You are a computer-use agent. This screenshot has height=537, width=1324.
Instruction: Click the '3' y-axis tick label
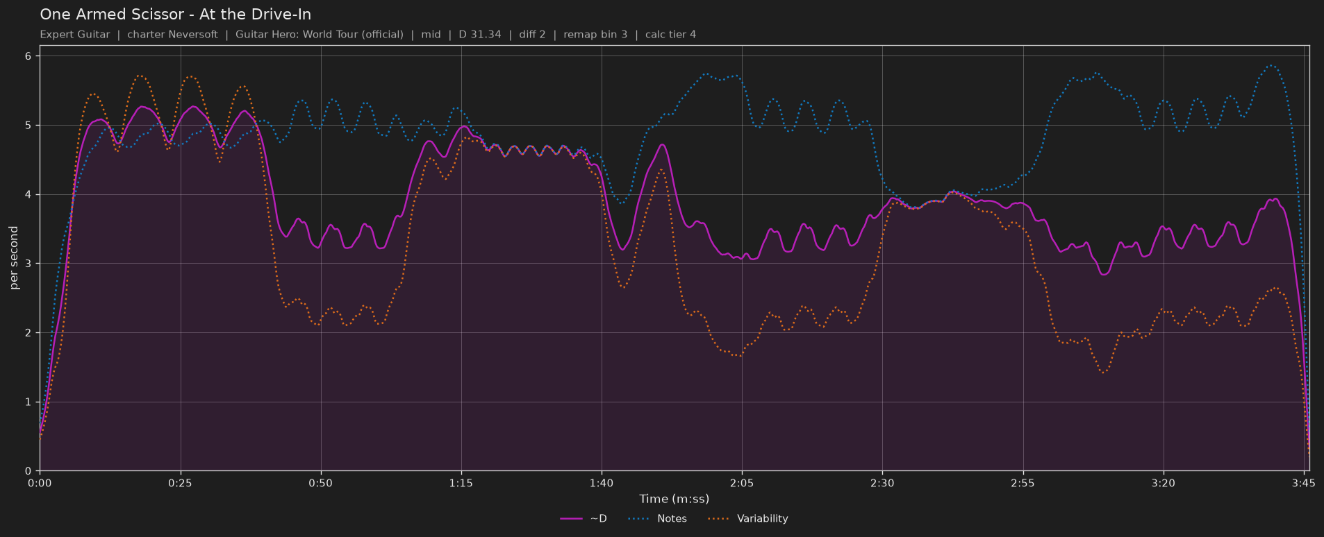[x=28, y=264]
